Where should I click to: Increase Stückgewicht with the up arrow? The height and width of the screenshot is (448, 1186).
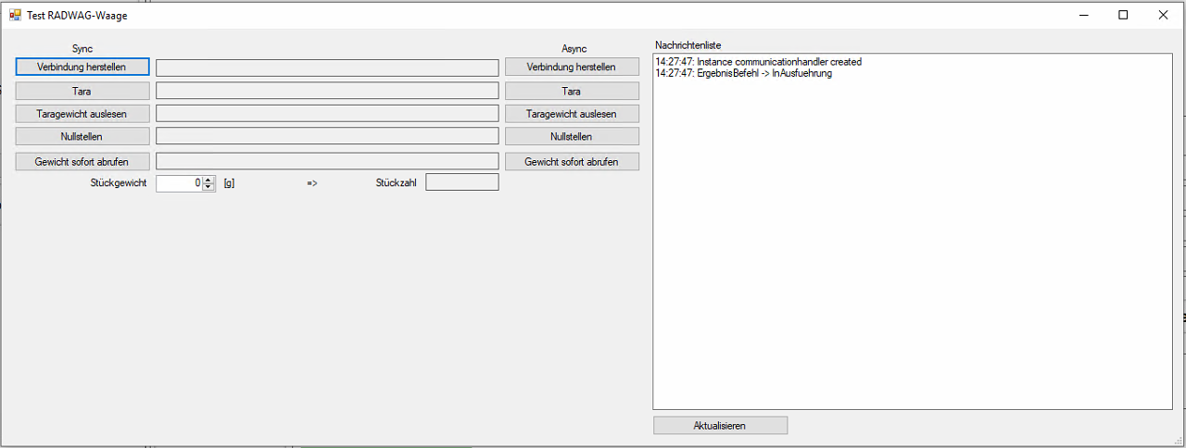point(208,180)
